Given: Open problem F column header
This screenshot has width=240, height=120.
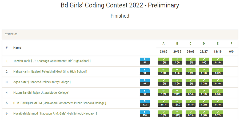Looking at the screenshot, I should coord(231,43).
